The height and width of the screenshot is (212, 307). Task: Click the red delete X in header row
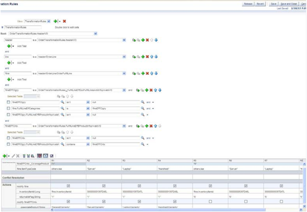pyautogui.click(x=147, y=40)
